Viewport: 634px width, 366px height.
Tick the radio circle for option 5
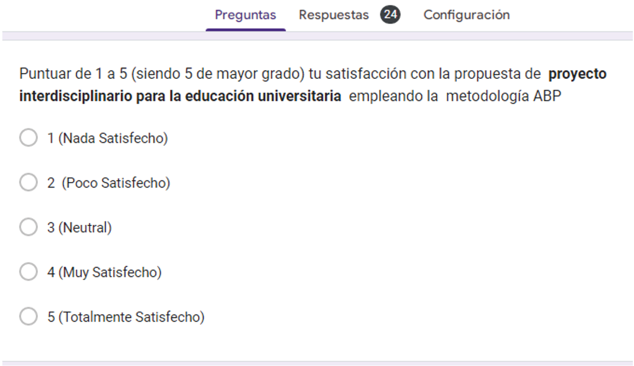[x=28, y=317]
